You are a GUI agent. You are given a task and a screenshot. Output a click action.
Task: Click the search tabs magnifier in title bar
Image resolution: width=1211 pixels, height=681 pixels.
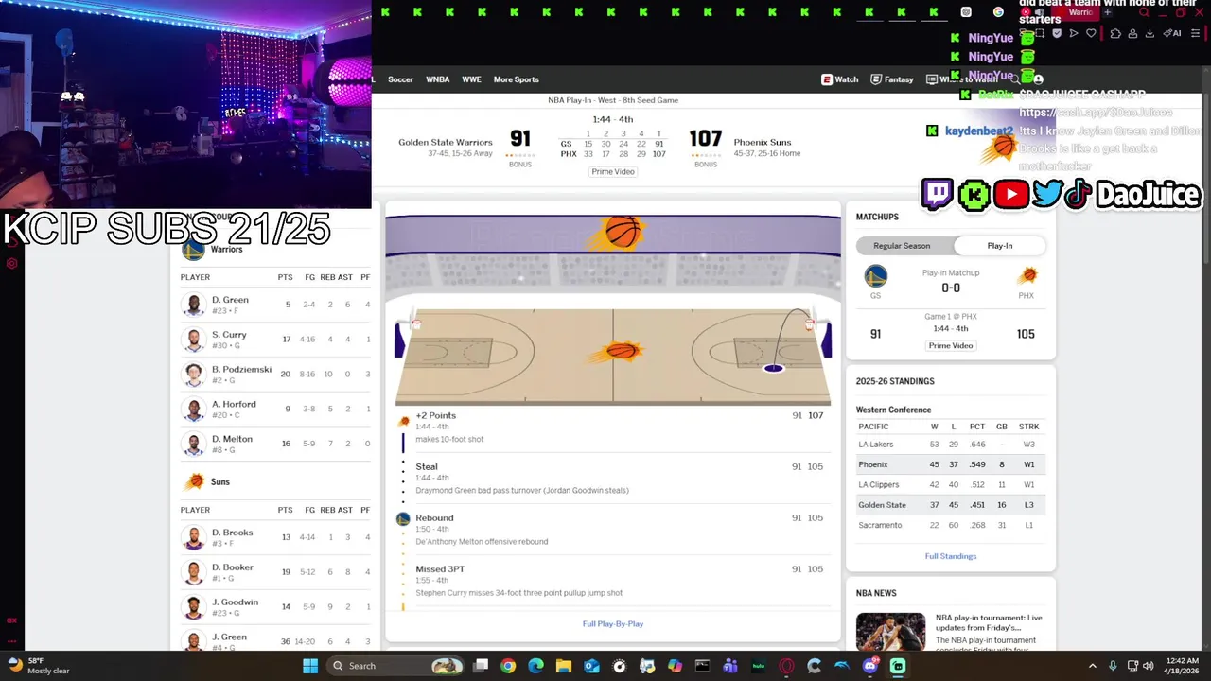click(1144, 12)
